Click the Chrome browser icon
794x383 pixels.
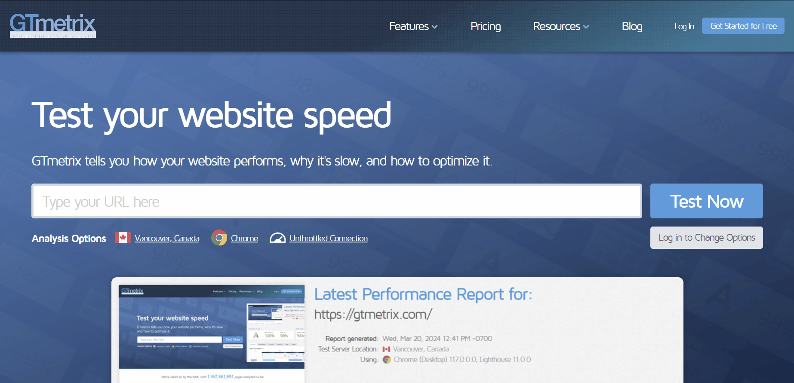tap(219, 238)
